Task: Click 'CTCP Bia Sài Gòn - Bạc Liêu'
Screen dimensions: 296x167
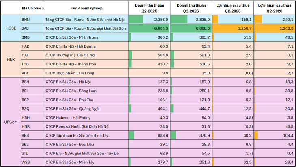Action: click(70, 144)
